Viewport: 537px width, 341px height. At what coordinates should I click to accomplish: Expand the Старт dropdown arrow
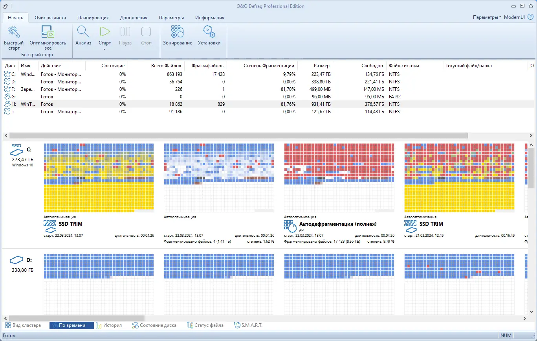[x=104, y=50]
